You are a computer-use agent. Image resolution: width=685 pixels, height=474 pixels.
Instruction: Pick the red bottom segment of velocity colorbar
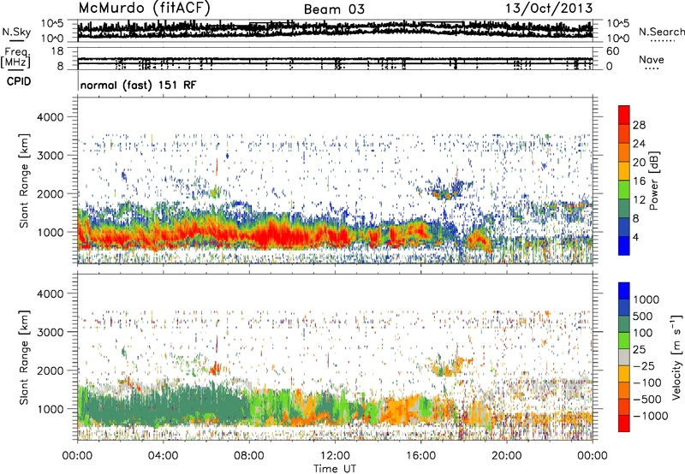coord(624,424)
